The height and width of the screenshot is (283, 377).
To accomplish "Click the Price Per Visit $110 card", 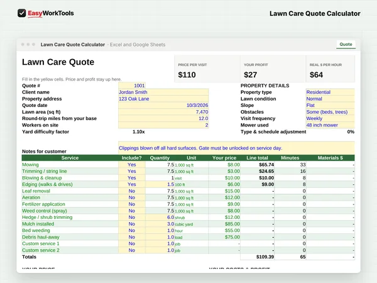I will [x=207, y=69].
